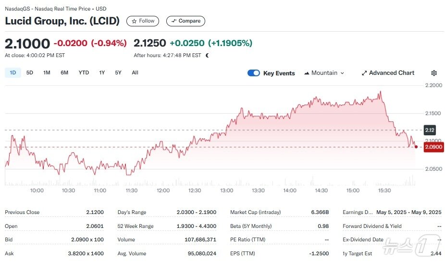Switch to the 5D range tab
The image size is (445, 262).
[30, 73]
